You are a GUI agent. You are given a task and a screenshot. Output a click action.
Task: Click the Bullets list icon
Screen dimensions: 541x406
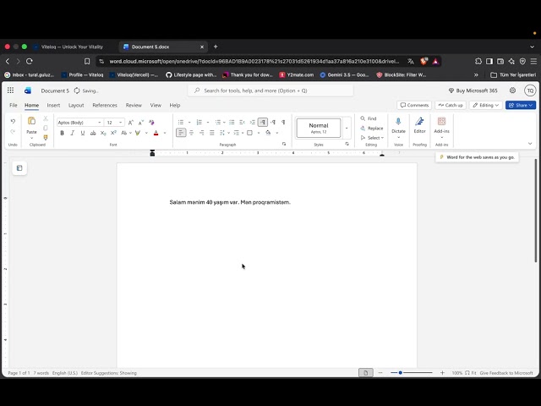pos(181,122)
